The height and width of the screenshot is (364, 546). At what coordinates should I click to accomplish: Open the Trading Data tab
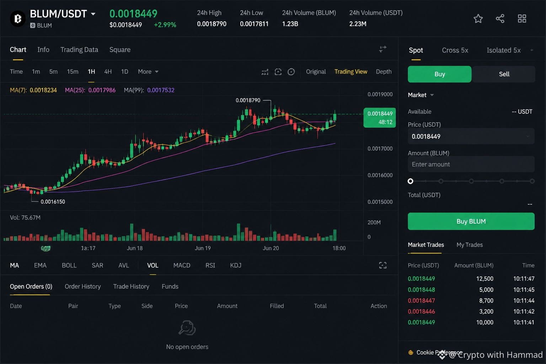(79, 49)
